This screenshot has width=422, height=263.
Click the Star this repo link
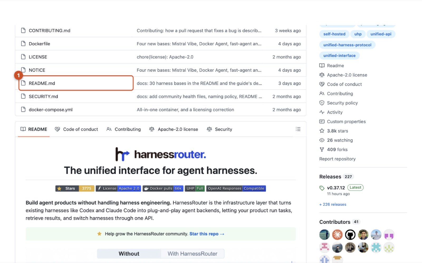[x=207, y=234]
